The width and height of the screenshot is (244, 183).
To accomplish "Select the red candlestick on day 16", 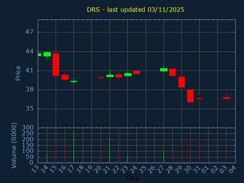I will tap(65, 77).
